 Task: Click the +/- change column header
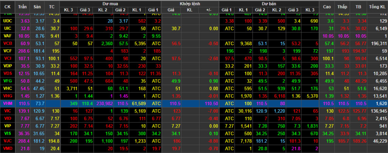click(x=209, y=10)
